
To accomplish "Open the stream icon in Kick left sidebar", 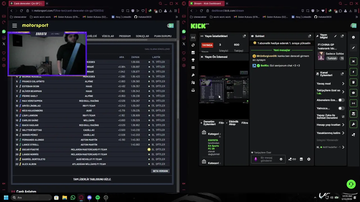I will 193,38.
